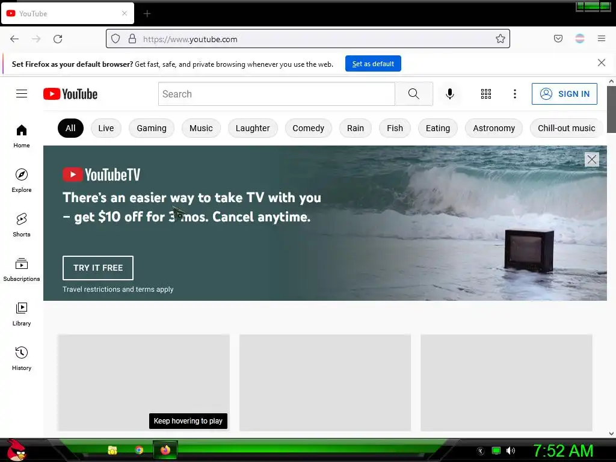Click the SIGN IN button
This screenshot has width=616, height=462.
coord(564,94)
